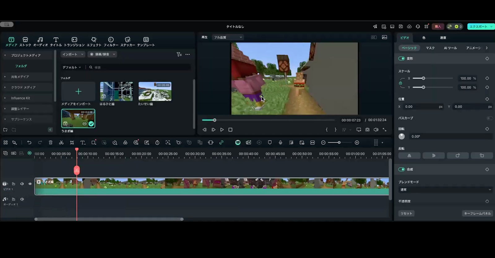Open the Effects panel icon
495x258 pixels.
point(94,40)
